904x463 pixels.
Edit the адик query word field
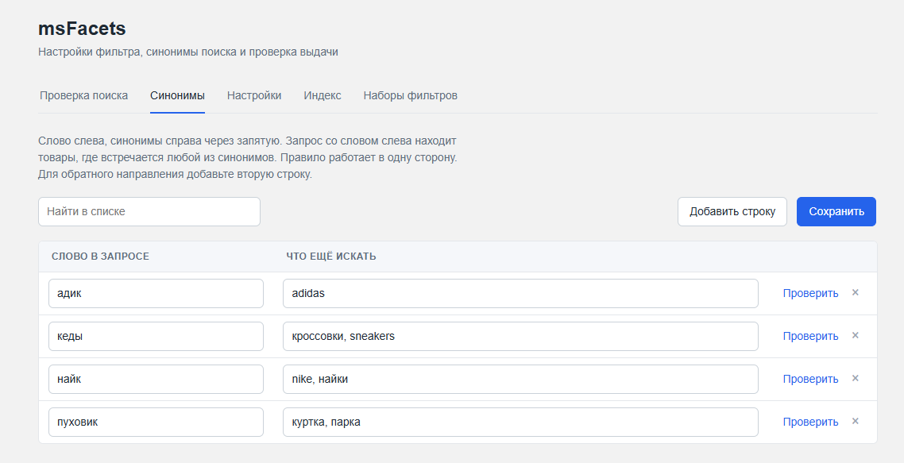pyautogui.click(x=156, y=294)
